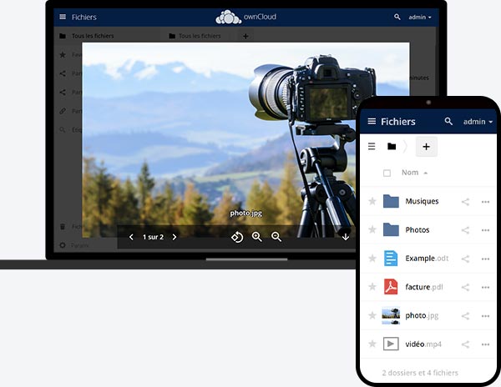Open more actions for Photos
The height and width of the screenshot is (387, 501).
point(485,230)
